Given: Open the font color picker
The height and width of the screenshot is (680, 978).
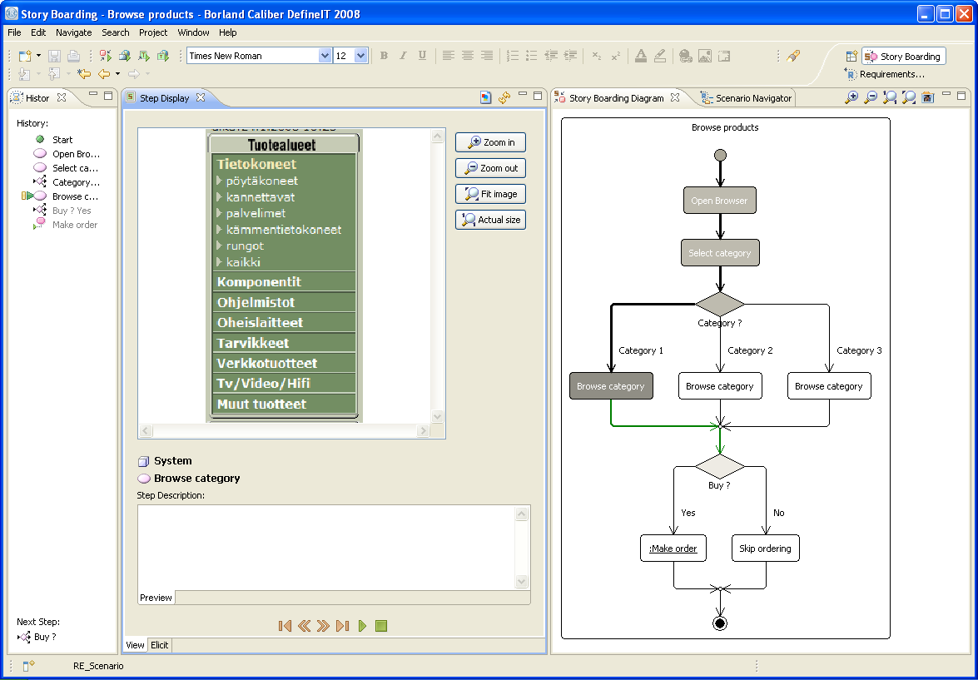Looking at the screenshot, I should [641, 56].
